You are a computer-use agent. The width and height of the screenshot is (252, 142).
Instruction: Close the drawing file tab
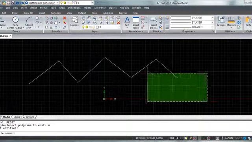(10, 36)
